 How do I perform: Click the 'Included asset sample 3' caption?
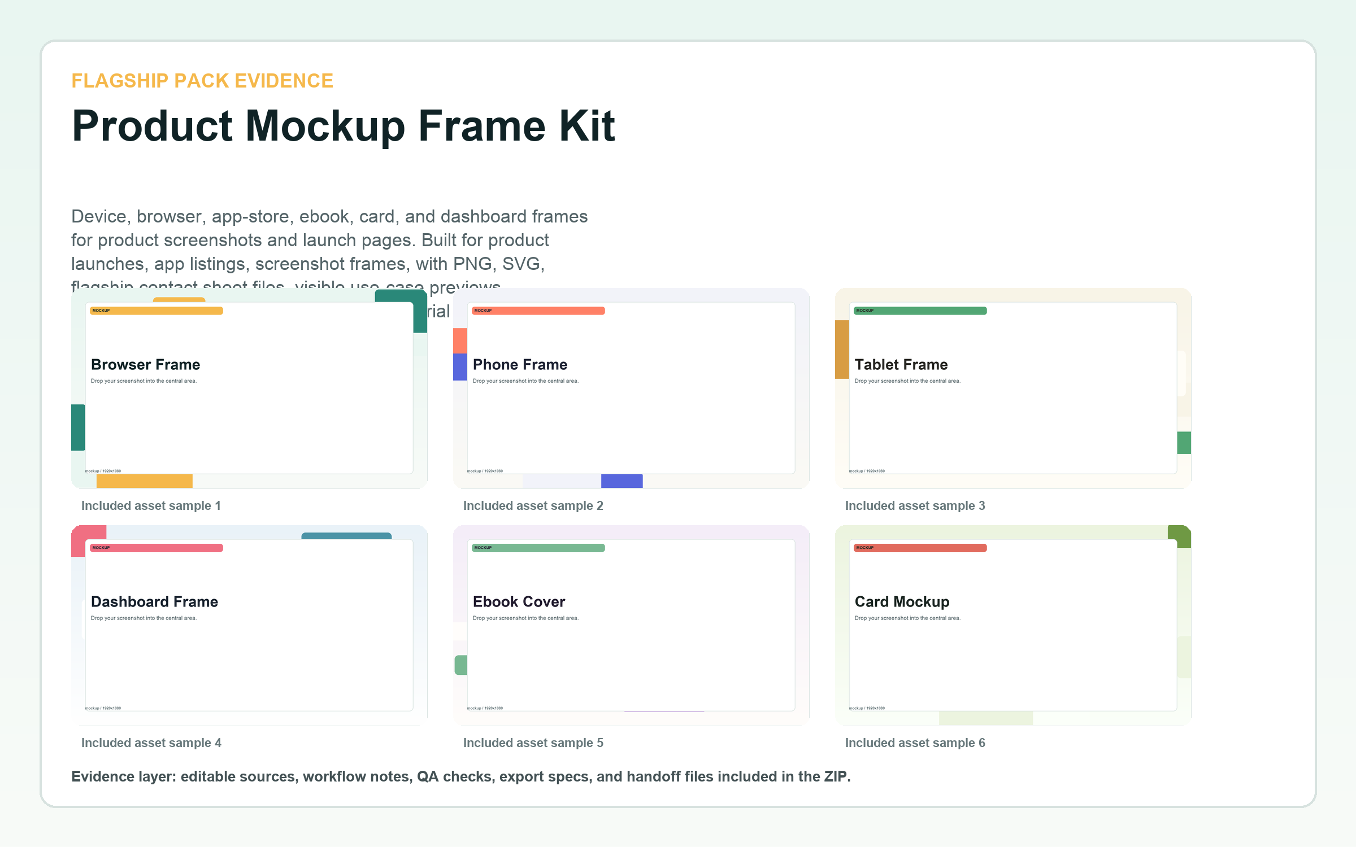coord(915,506)
